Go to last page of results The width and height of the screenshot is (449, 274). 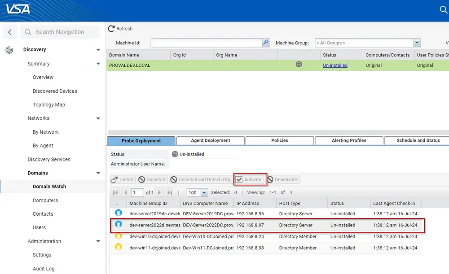170,192
